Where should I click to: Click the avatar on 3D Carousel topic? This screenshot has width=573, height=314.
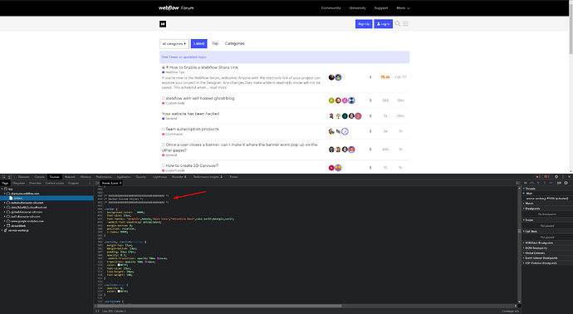(331, 168)
